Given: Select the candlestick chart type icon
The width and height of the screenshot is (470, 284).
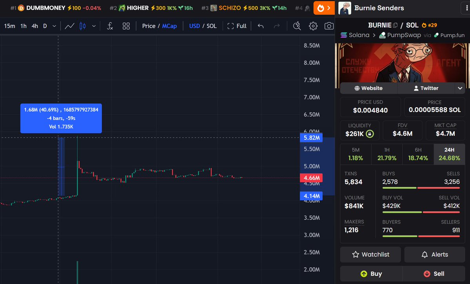Looking at the screenshot, I should coord(83,26).
